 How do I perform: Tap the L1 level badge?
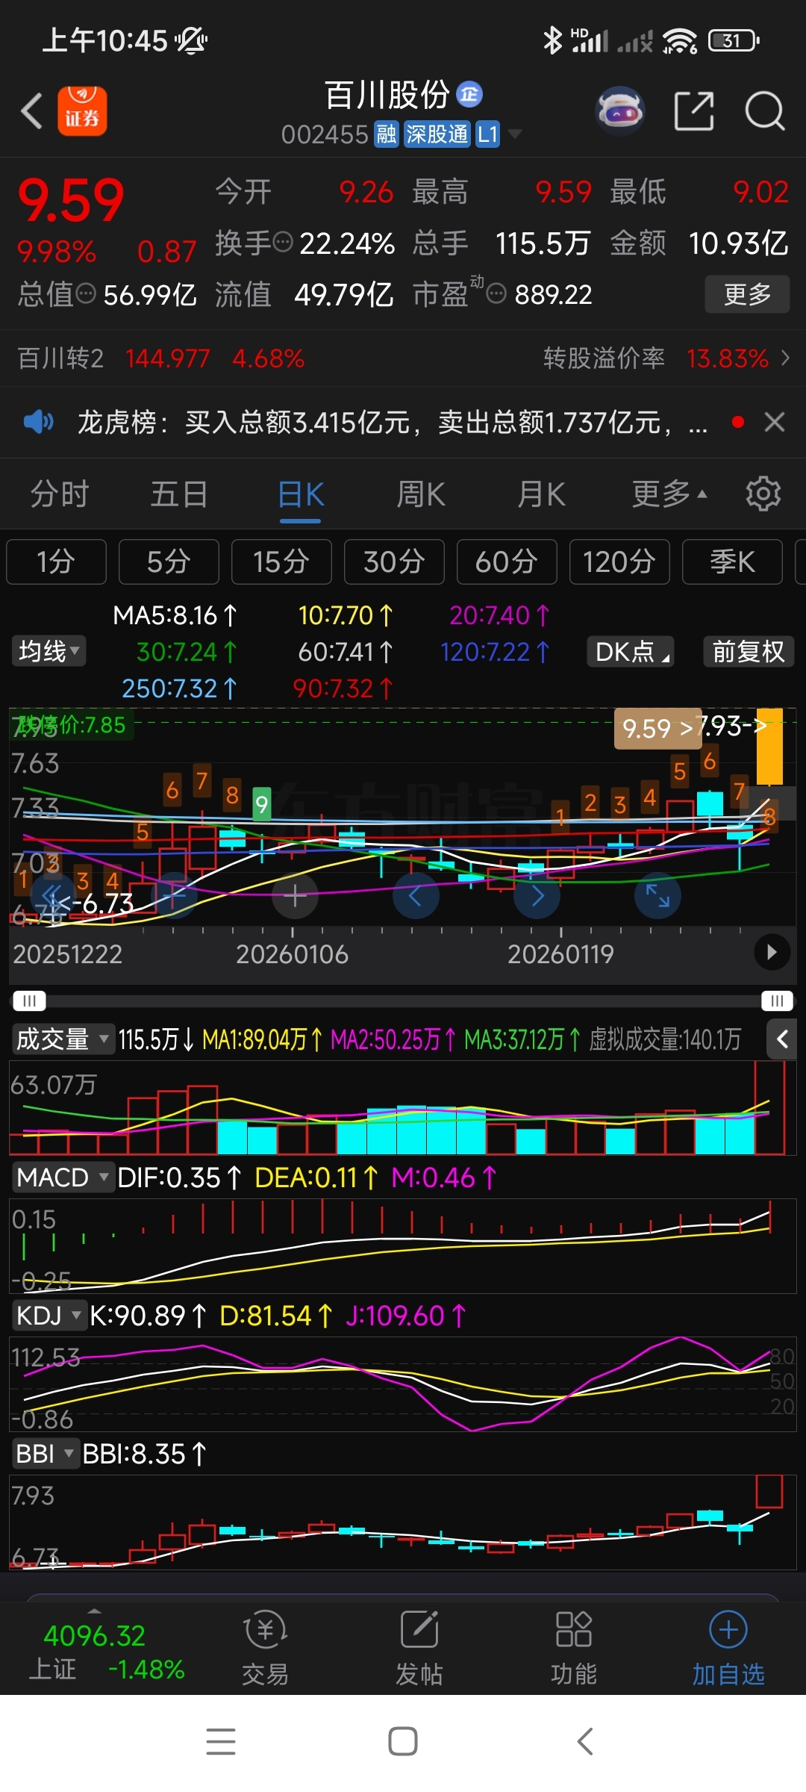coord(487,134)
